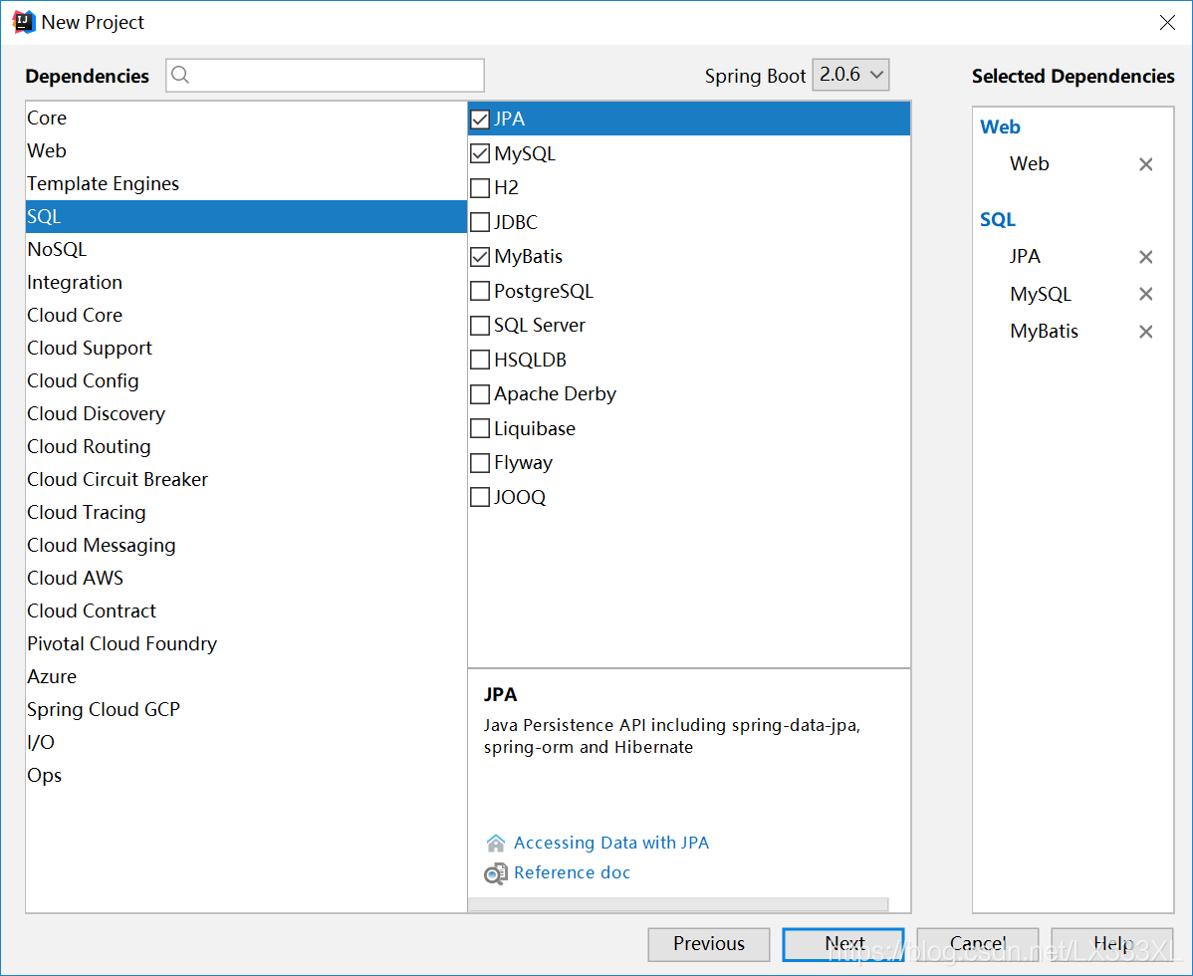Image resolution: width=1193 pixels, height=976 pixels.
Task: Click the SQL group header in Selected Dependencies
Action: click(998, 220)
